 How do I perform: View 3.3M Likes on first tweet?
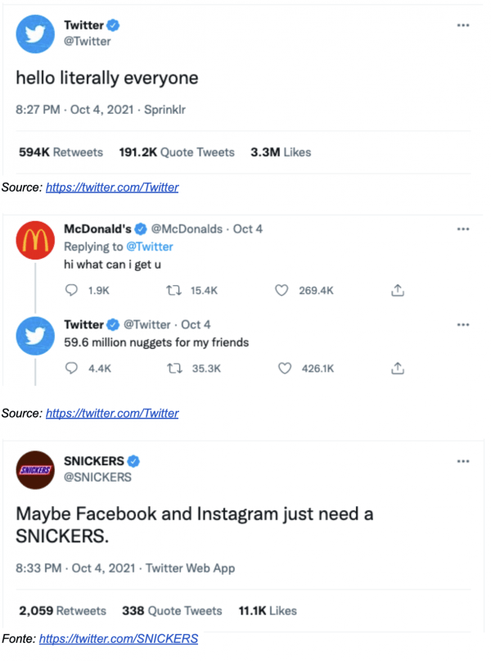(x=281, y=152)
